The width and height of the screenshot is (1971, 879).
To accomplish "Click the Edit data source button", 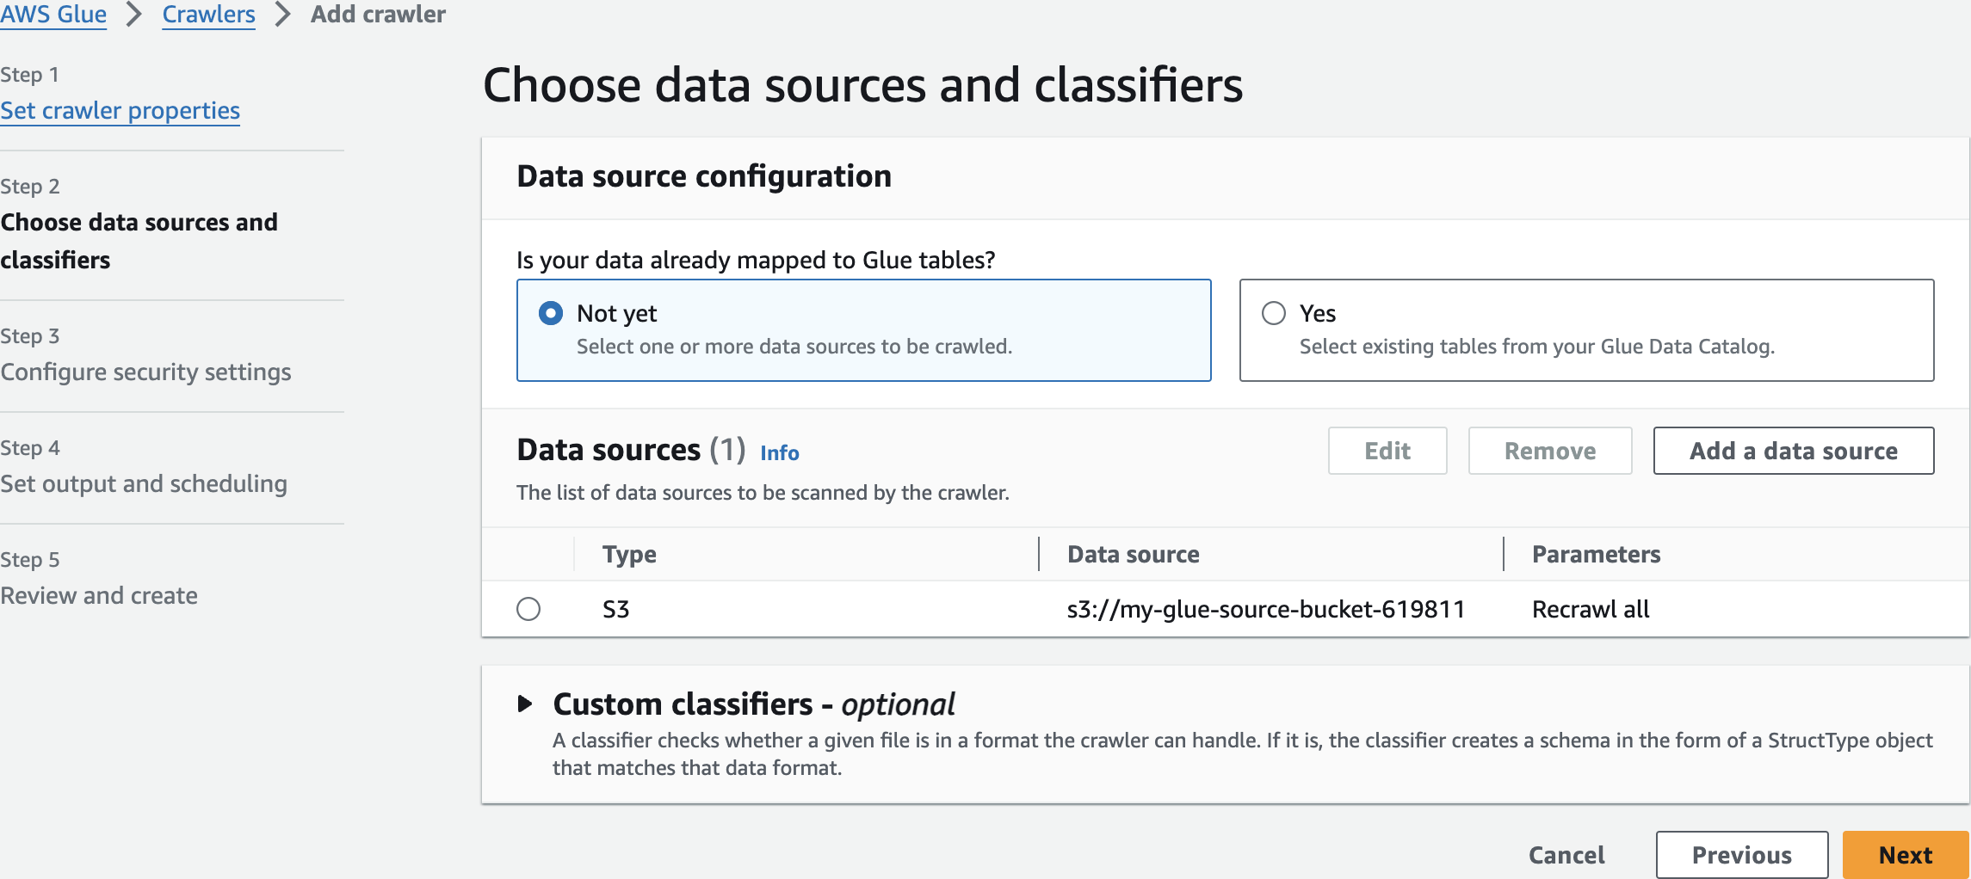I will tap(1387, 451).
